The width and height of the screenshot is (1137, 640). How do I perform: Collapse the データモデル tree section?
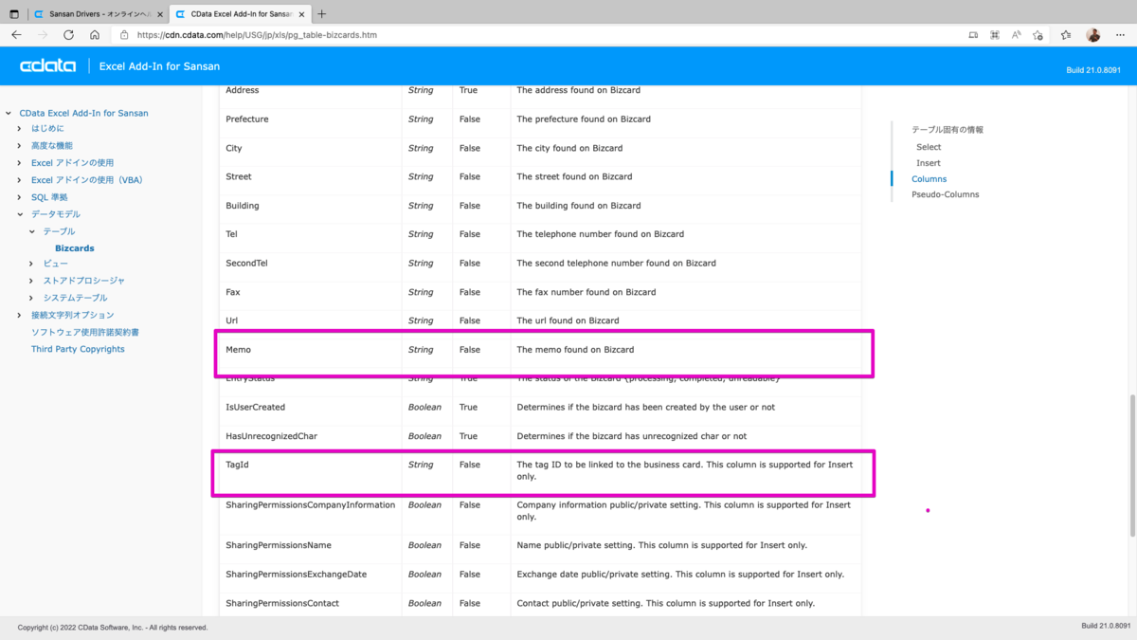(x=20, y=214)
